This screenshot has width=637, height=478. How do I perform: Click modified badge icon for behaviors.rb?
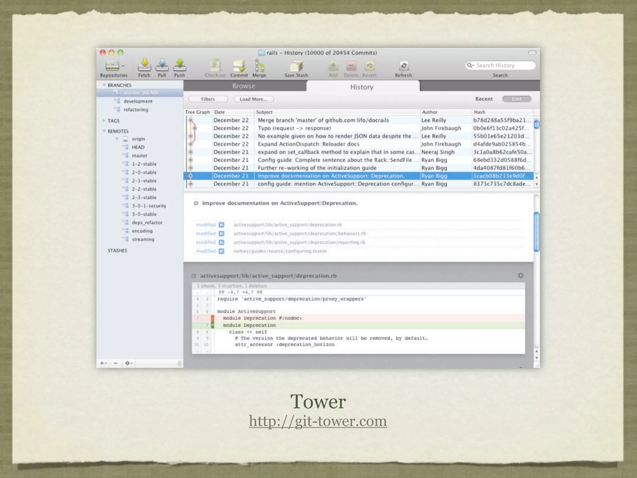pyautogui.click(x=221, y=233)
